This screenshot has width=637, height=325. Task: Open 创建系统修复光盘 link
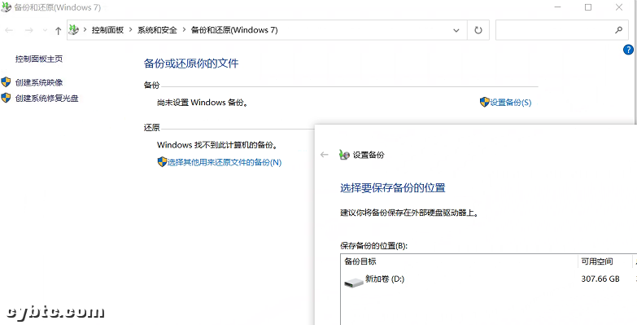tap(46, 98)
